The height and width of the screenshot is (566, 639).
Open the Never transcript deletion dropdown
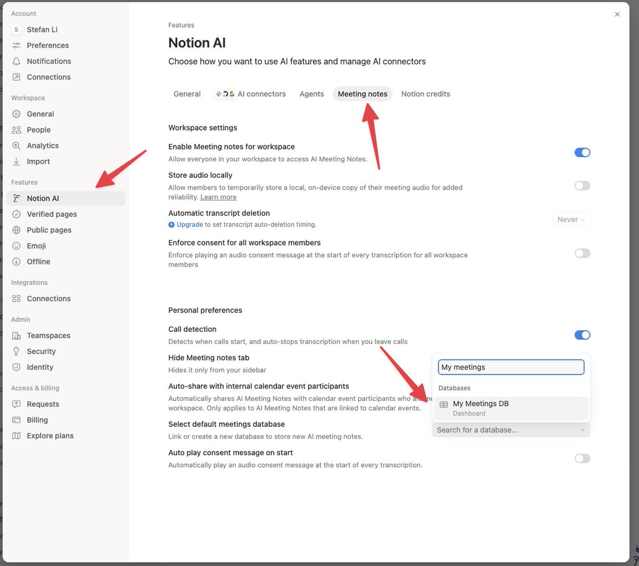click(x=571, y=219)
